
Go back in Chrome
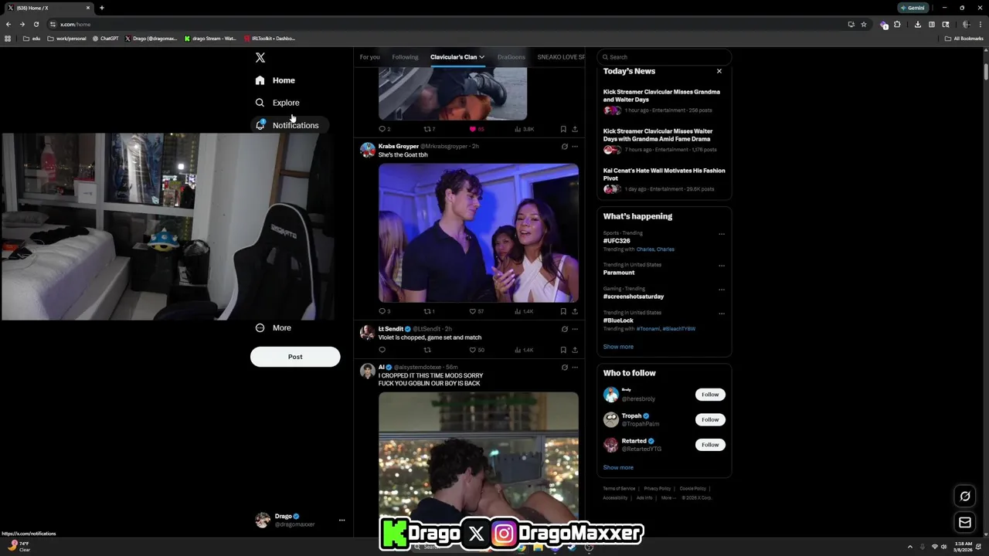coord(8,24)
